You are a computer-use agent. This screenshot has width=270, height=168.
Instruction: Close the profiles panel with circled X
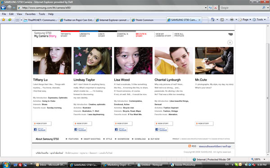230,43
